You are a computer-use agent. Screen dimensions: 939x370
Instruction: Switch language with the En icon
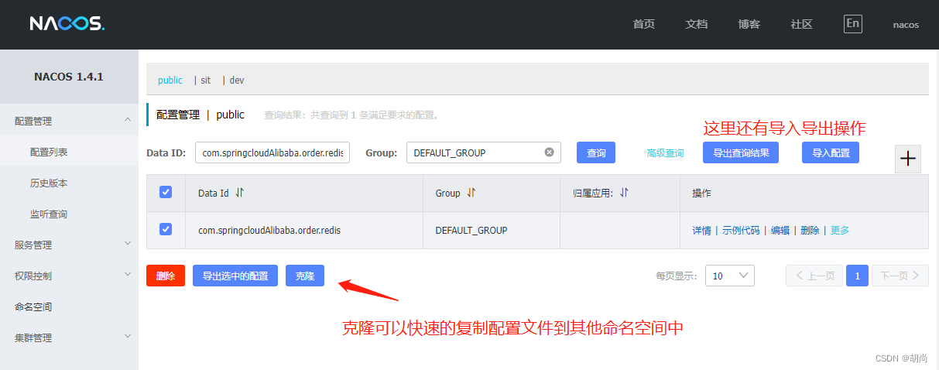tap(852, 23)
